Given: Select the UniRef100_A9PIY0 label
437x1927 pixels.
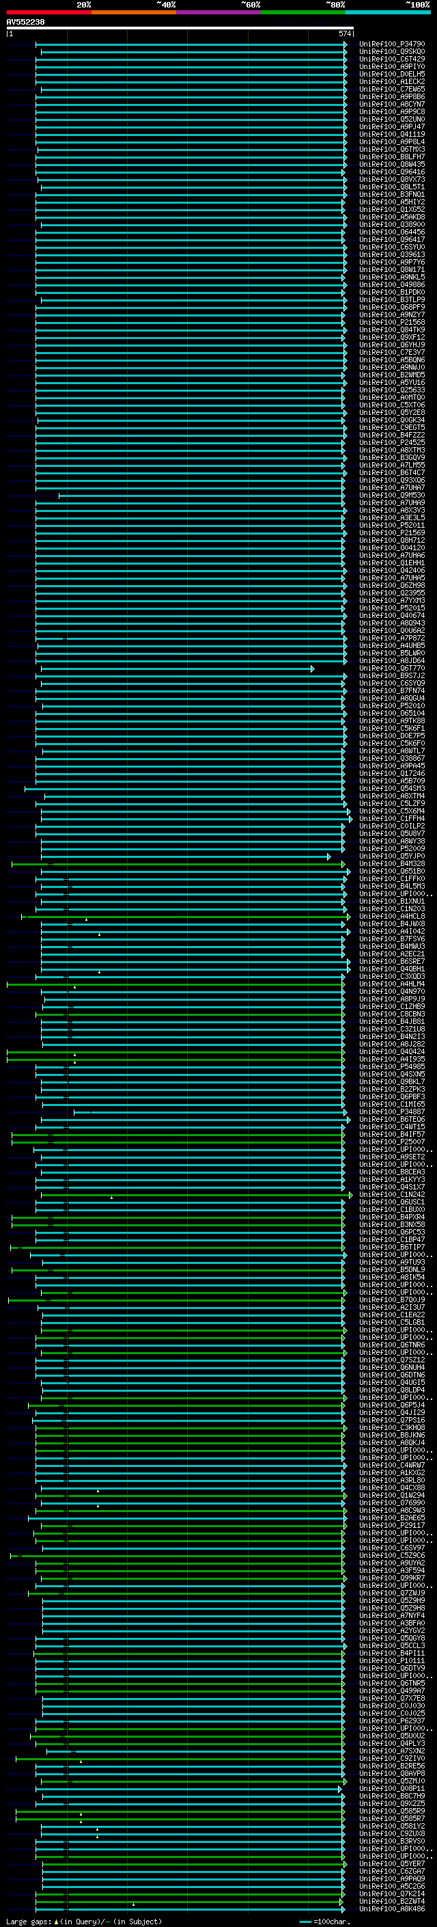Looking at the screenshot, I should pos(391,66).
